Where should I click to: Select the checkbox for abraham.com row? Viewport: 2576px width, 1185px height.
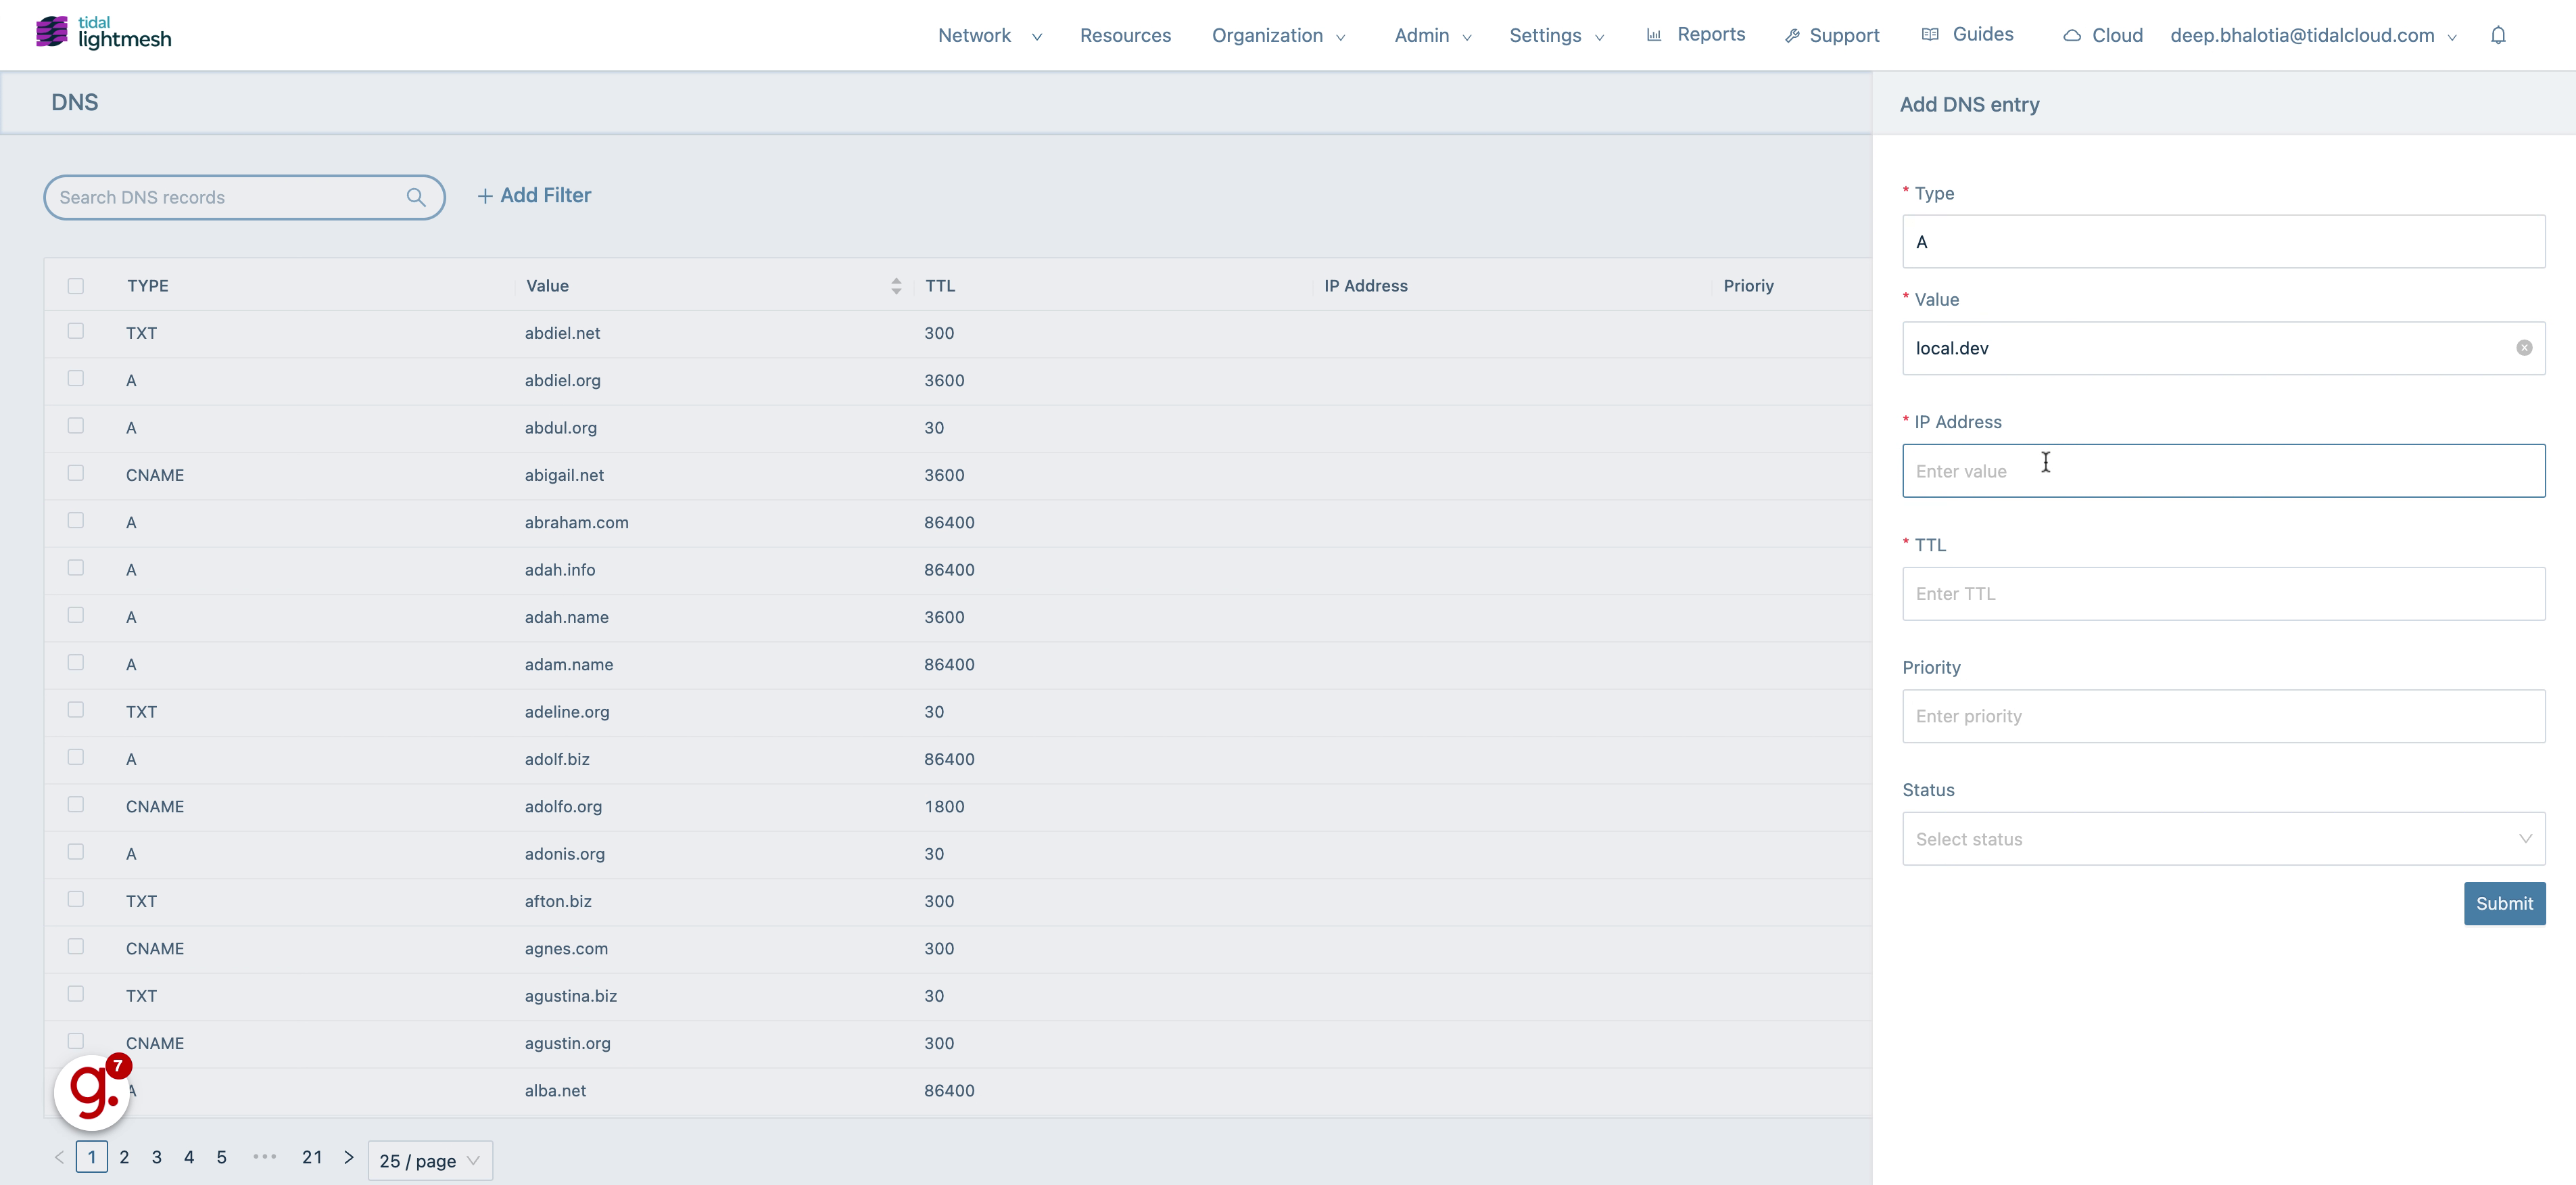point(76,520)
